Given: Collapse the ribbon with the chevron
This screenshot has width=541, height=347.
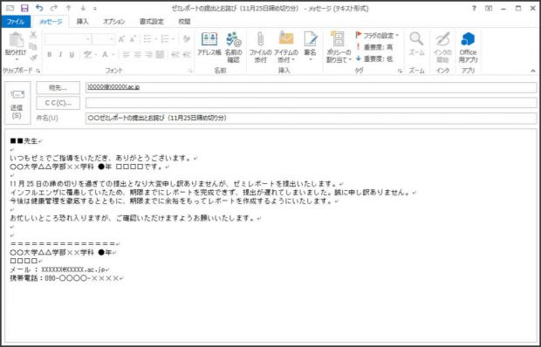Looking at the screenshot, I should (x=533, y=71).
